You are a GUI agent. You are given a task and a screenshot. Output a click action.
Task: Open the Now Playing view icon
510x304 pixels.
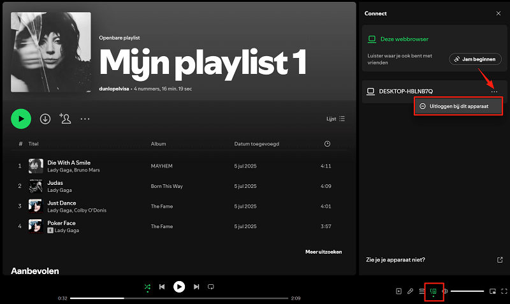coord(398,291)
